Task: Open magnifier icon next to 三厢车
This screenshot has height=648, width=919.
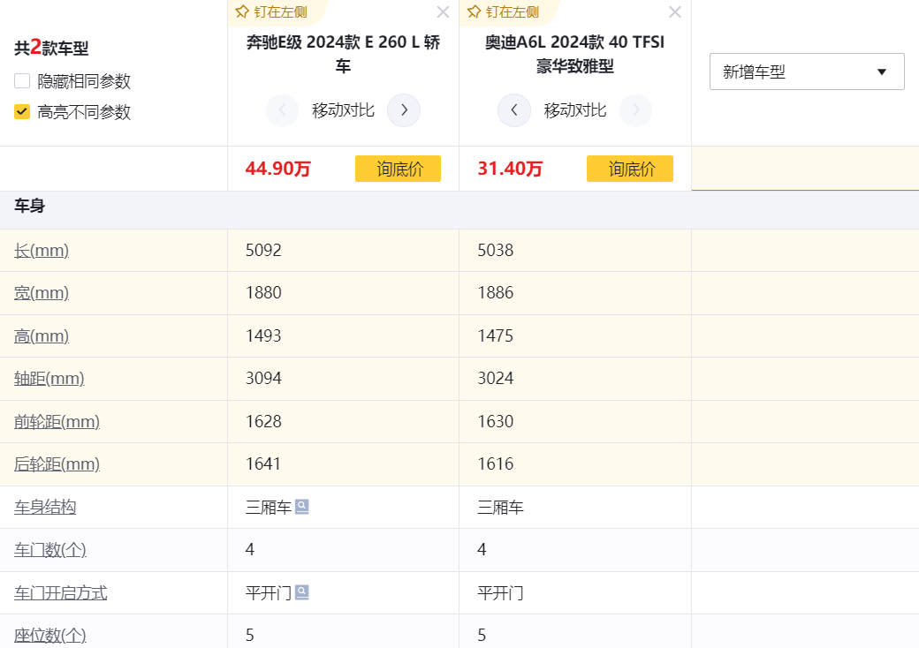Action: point(302,507)
